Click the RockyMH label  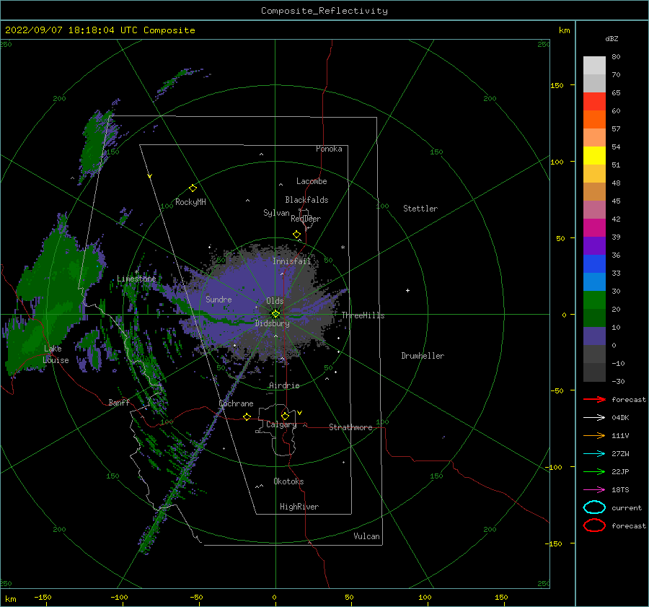[x=190, y=202]
